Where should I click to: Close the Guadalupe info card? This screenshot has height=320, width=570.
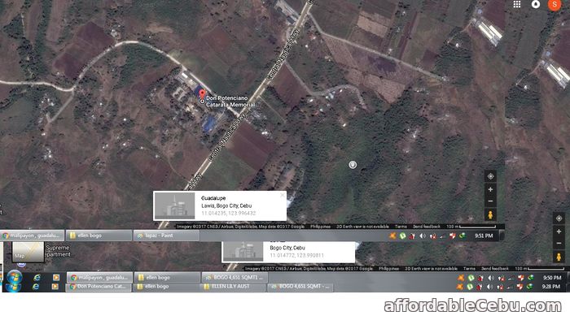pos(282,196)
